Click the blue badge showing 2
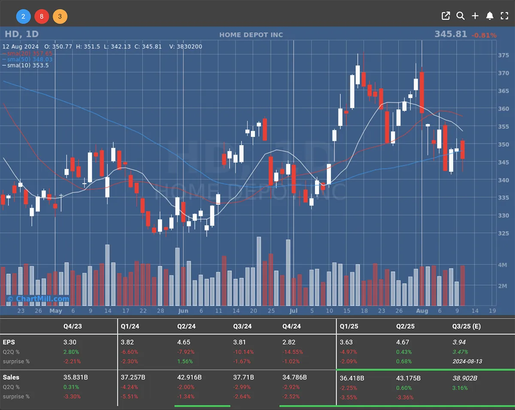This screenshot has height=410, width=515. point(24,17)
